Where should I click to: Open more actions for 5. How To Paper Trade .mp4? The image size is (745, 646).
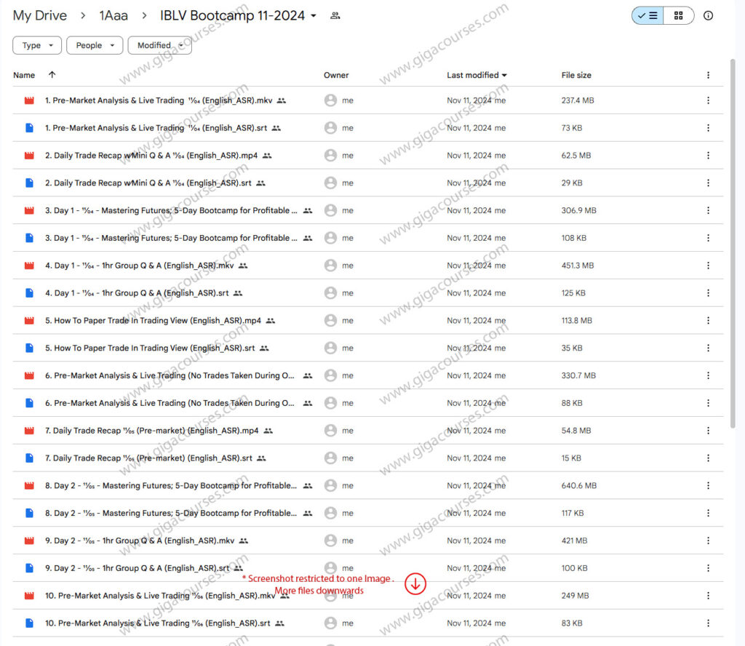(708, 321)
